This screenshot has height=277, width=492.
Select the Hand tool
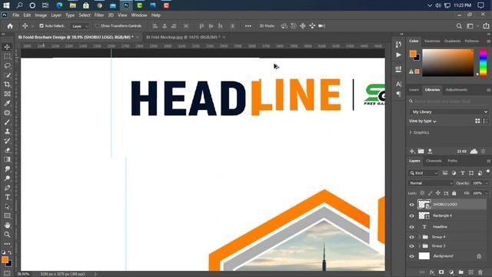[7, 225]
